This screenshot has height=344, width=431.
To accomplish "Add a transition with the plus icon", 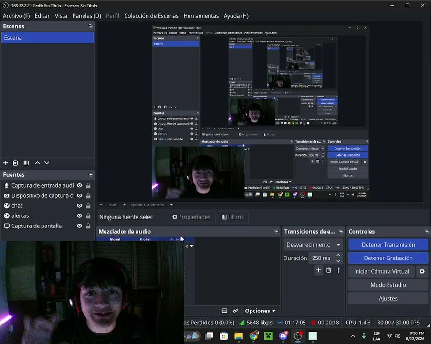I will point(318,270).
